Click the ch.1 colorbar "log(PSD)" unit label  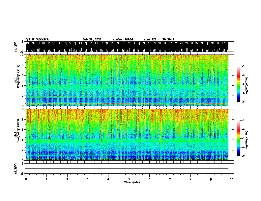246,85
